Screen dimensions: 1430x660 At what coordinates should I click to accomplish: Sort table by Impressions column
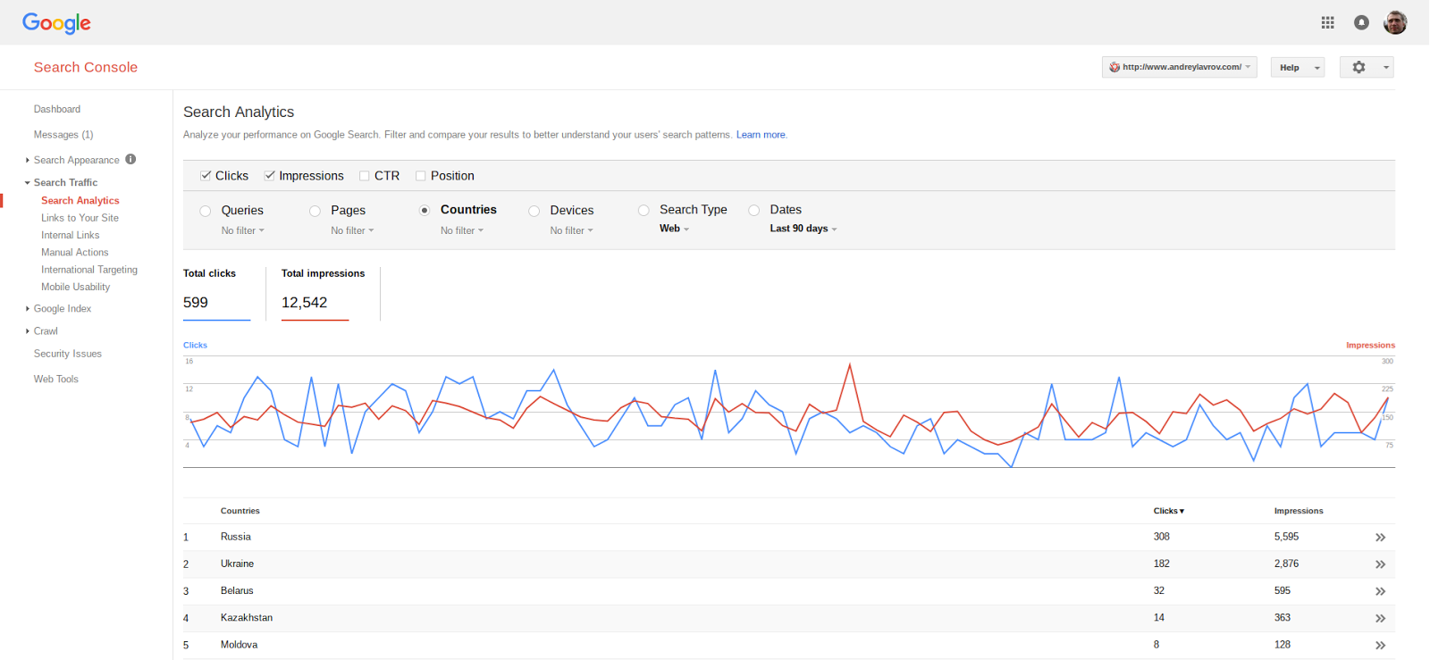[x=1298, y=511]
